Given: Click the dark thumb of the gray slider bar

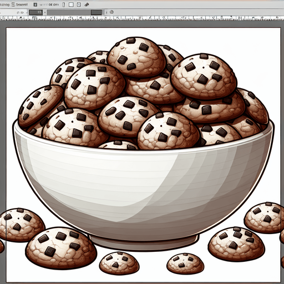Looking at the screenshot, I should [96, 12].
